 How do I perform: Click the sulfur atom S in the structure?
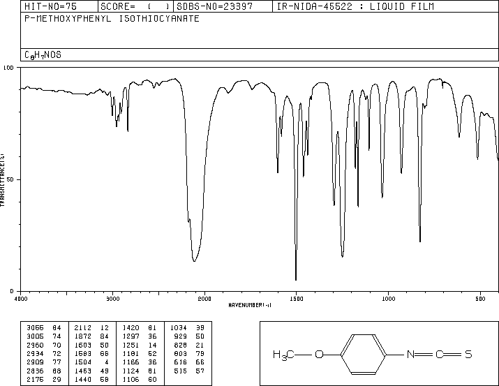468,354
